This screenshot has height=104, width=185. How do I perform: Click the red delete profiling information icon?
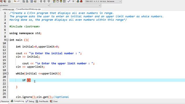coord(81,1)
